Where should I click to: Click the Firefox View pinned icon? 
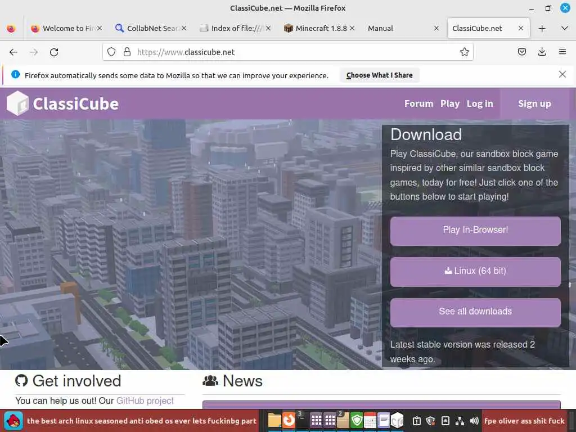pos(11,28)
